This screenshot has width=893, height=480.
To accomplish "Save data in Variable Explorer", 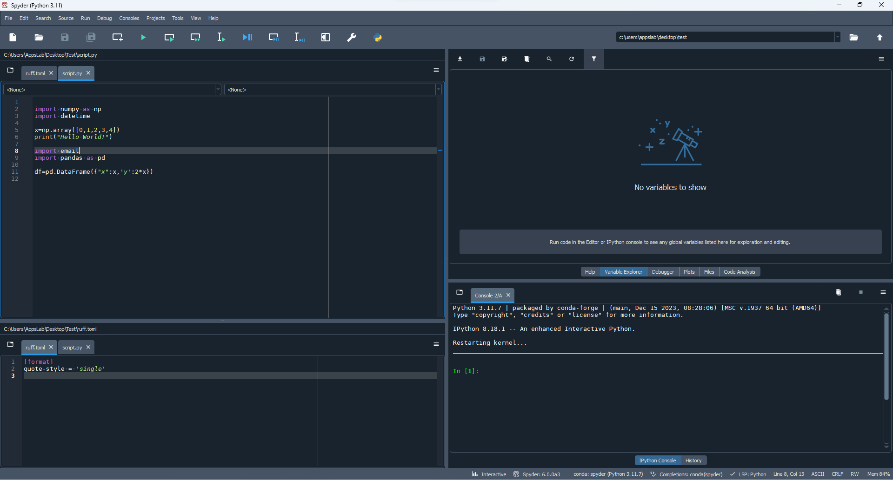I will pos(483,59).
